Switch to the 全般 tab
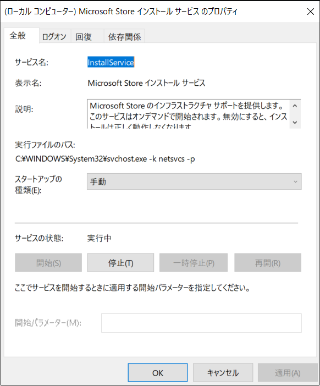320x386 pixels. [x=21, y=36]
